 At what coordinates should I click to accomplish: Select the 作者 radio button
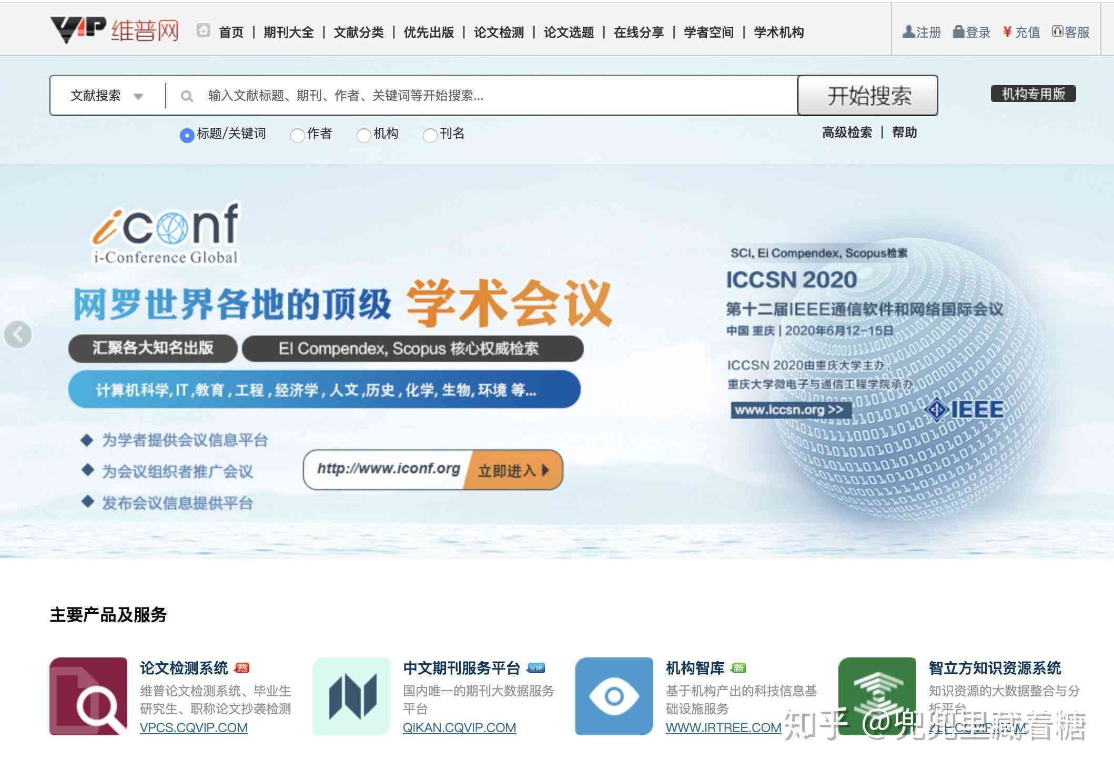tap(297, 135)
